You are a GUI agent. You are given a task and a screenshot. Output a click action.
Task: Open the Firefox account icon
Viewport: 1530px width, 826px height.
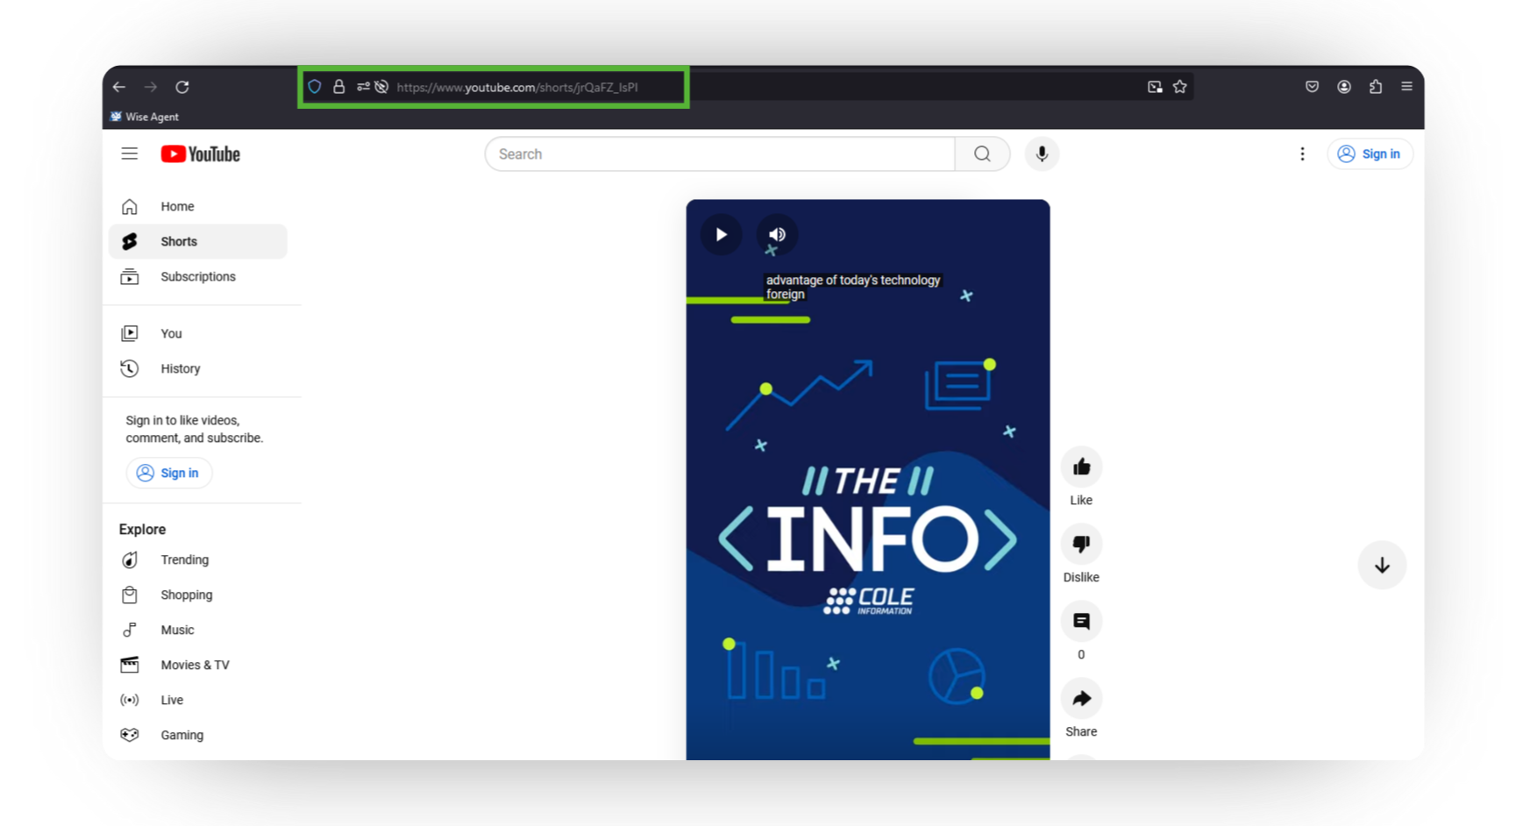[x=1344, y=87]
